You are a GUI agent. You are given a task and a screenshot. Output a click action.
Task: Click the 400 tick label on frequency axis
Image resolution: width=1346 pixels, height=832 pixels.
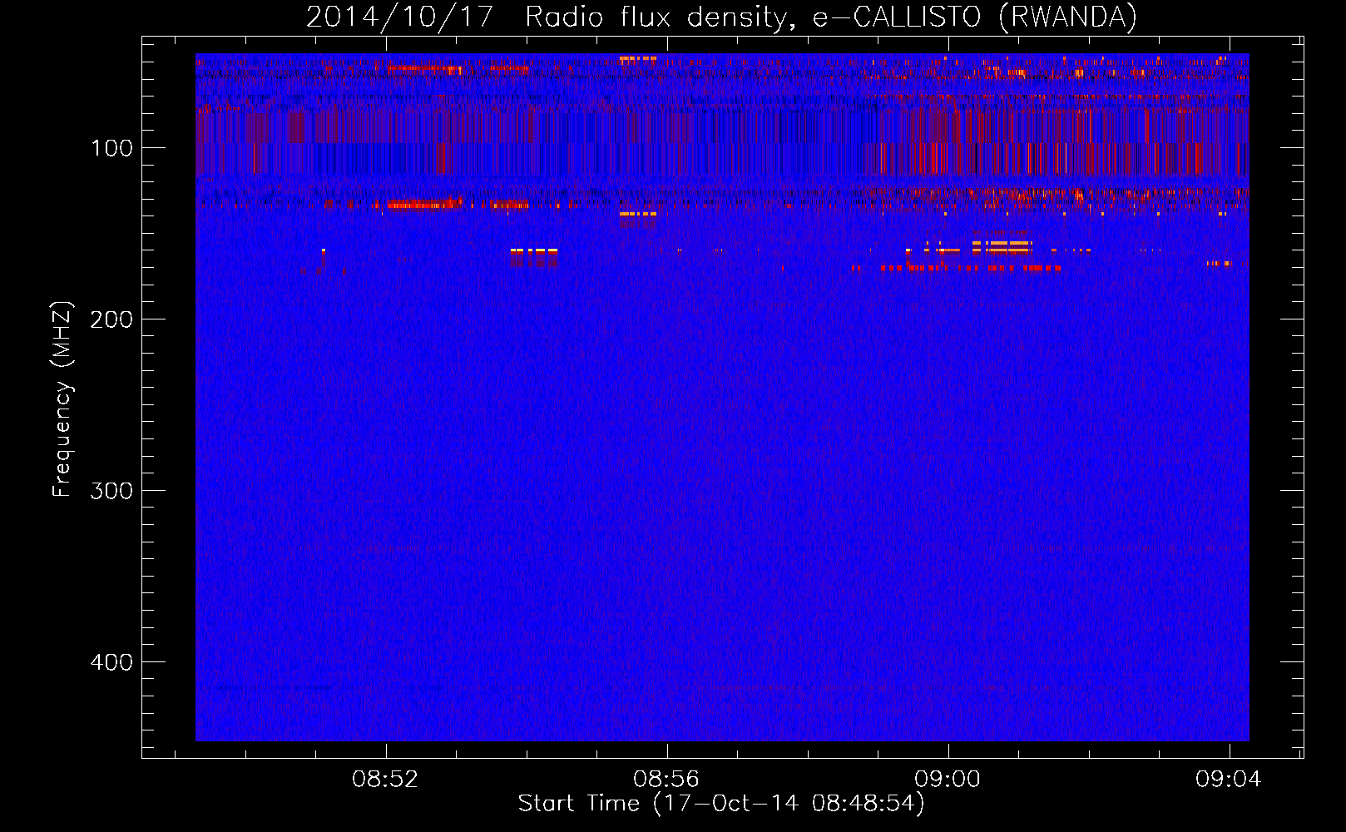[x=111, y=662]
